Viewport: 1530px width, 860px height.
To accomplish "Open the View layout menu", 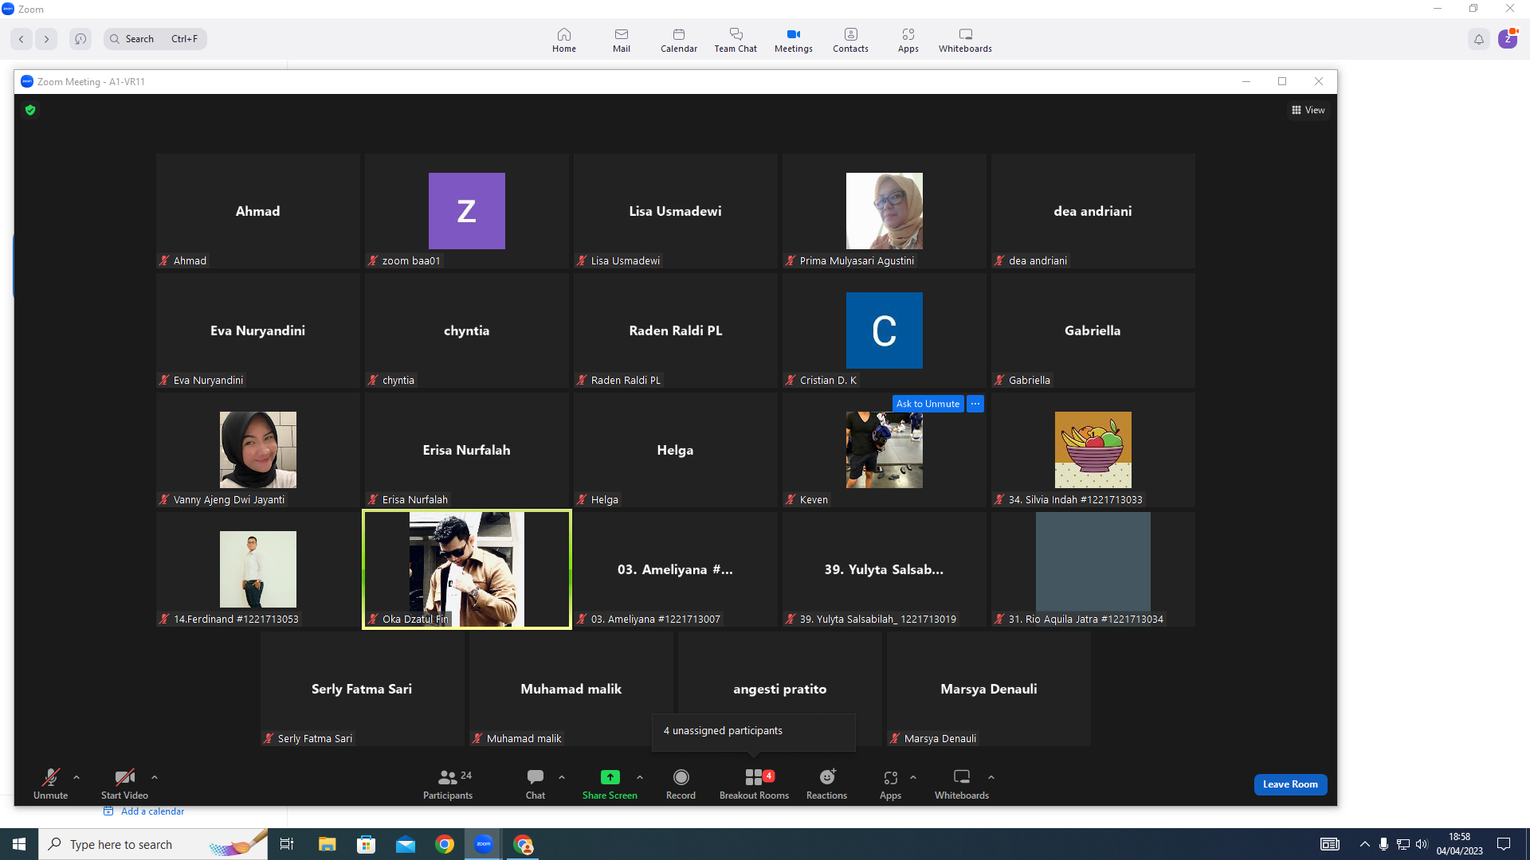I will point(1308,110).
